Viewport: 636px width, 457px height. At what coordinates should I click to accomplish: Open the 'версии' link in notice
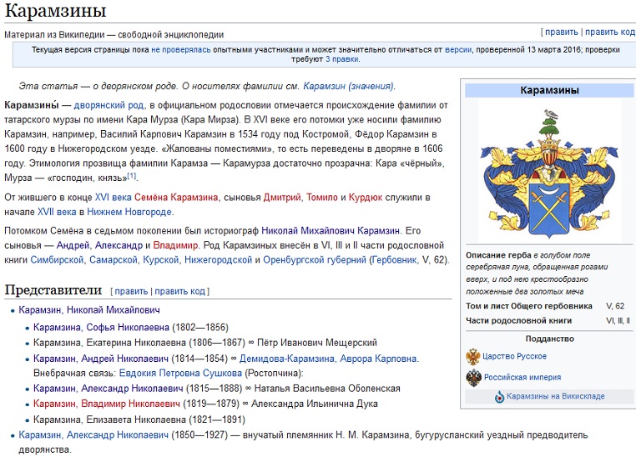pyautogui.click(x=458, y=50)
